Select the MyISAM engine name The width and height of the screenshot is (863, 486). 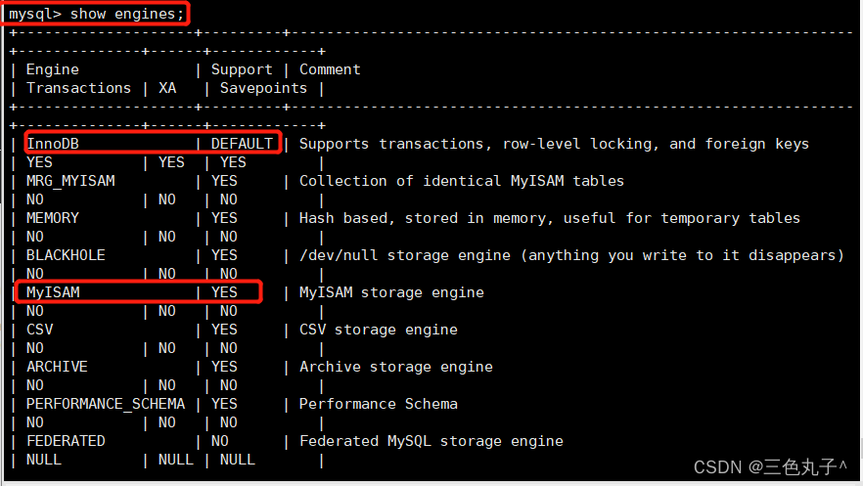(x=53, y=292)
